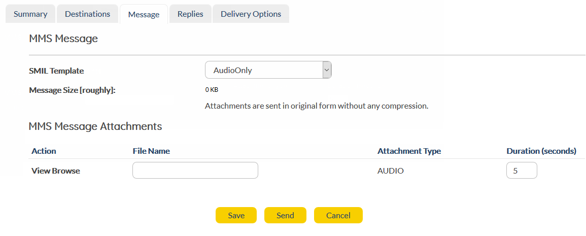586x236 pixels.
Task: Click the Duration seconds input box
Action: [522, 171]
